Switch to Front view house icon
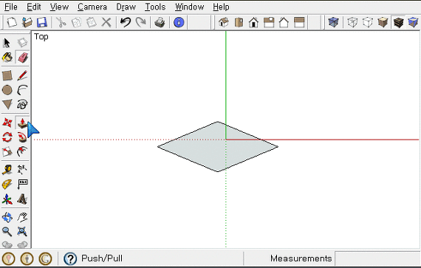 [x=254, y=22]
